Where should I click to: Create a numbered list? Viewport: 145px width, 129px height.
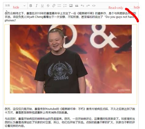tap(65, 6)
